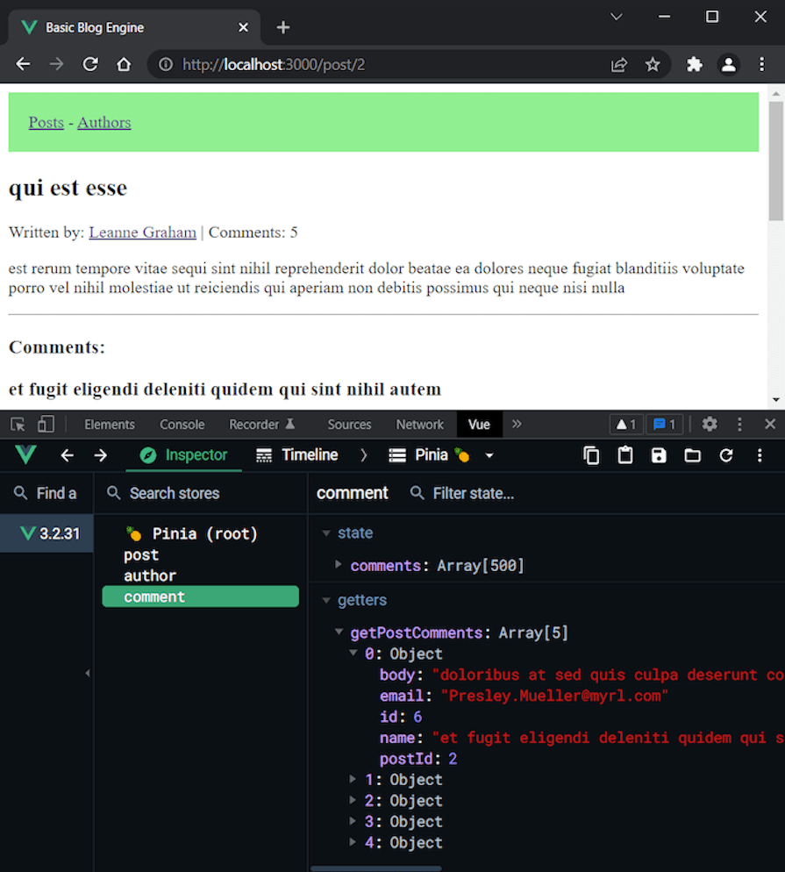
Task: Collapse the getPostComments getter
Action: pyautogui.click(x=339, y=633)
